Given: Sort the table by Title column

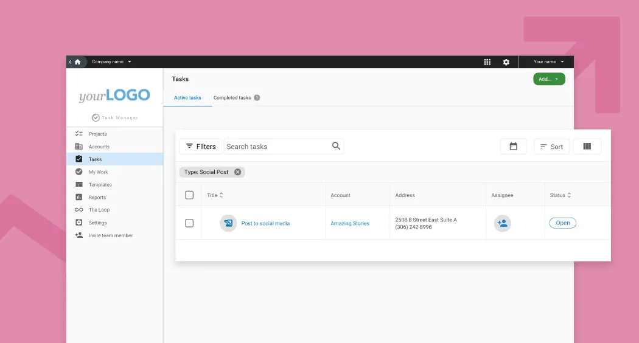Looking at the screenshot, I should coord(215,195).
